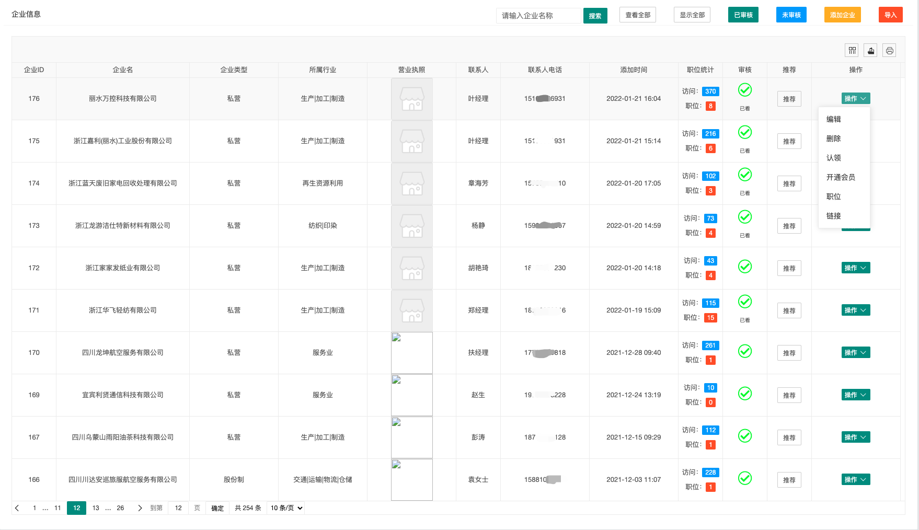The height and width of the screenshot is (530, 919).
Task: Click the print table icon
Action: tap(889, 50)
